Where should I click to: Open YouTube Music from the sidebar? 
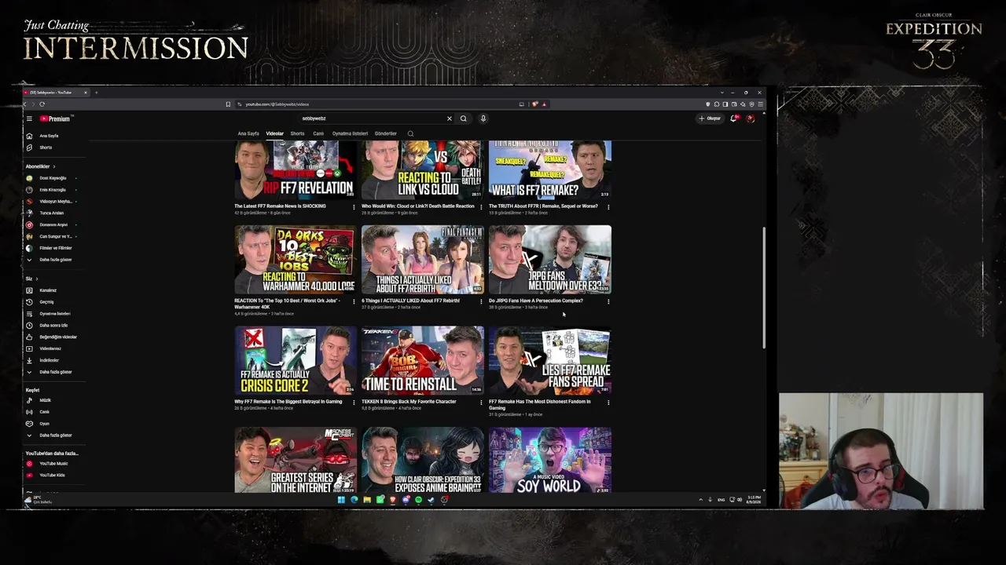pos(53,464)
